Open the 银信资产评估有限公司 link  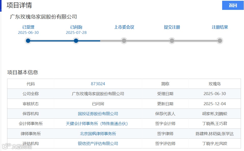tap(98, 143)
